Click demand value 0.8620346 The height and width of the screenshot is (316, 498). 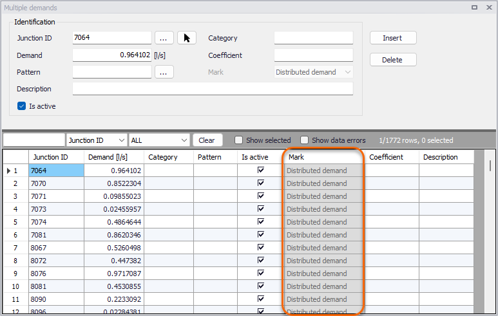click(114, 235)
